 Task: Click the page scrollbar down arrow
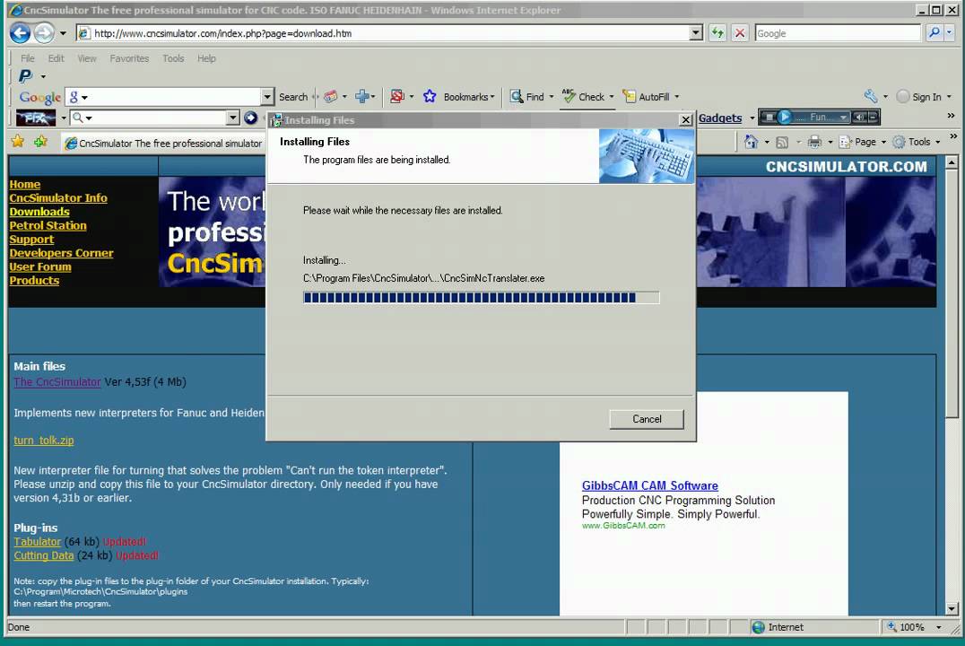click(952, 609)
